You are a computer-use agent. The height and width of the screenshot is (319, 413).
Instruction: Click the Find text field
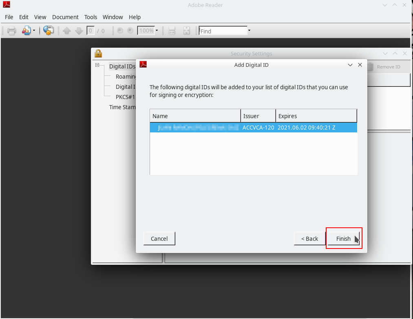click(223, 31)
